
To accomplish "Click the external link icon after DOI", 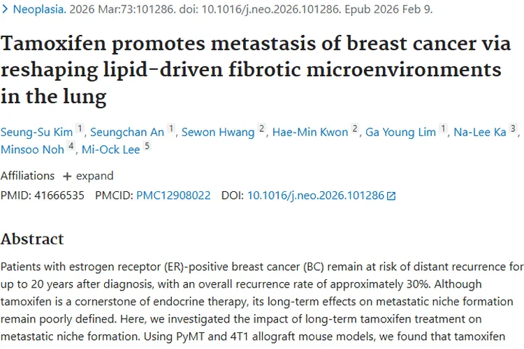I will pyautogui.click(x=391, y=196).
